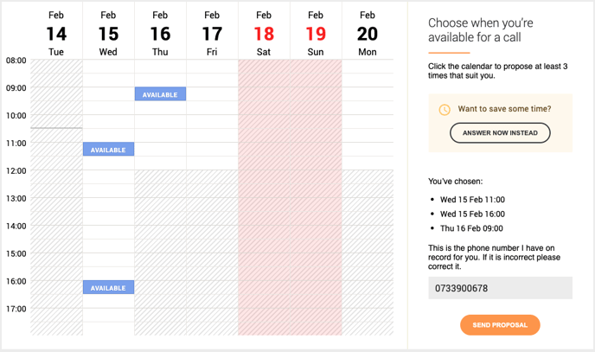595x352 pixels.
Task: Select the Feb 16 Thu column header
Action: (x=160, y=34)
